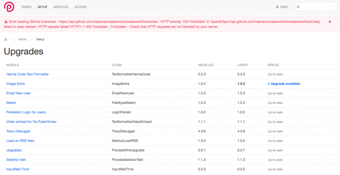Open the Tracy Debugger module link
Screen dimensions: 340x175
[x=18, y=131]
